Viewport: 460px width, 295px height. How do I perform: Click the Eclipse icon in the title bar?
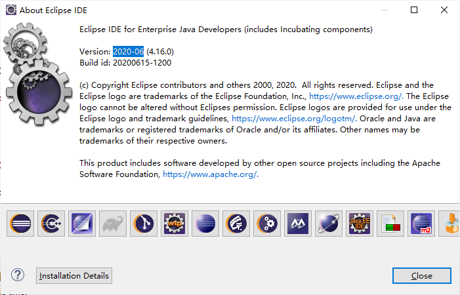click(x=11, y=10)
